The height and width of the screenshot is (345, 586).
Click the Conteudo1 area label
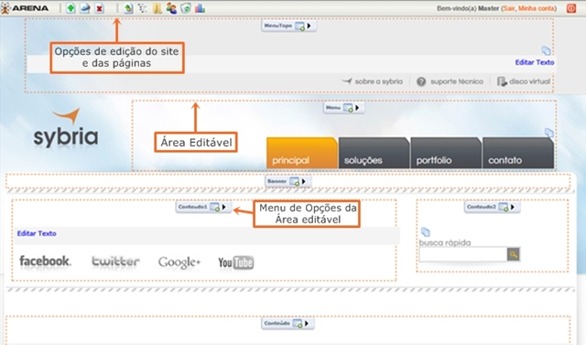coord(192,207)
